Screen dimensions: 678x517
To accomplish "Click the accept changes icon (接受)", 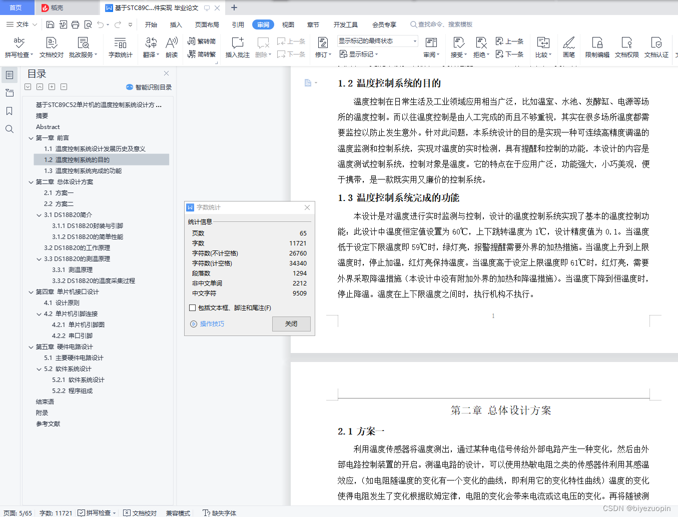I will pyautogui.click(x=458, y=47).
